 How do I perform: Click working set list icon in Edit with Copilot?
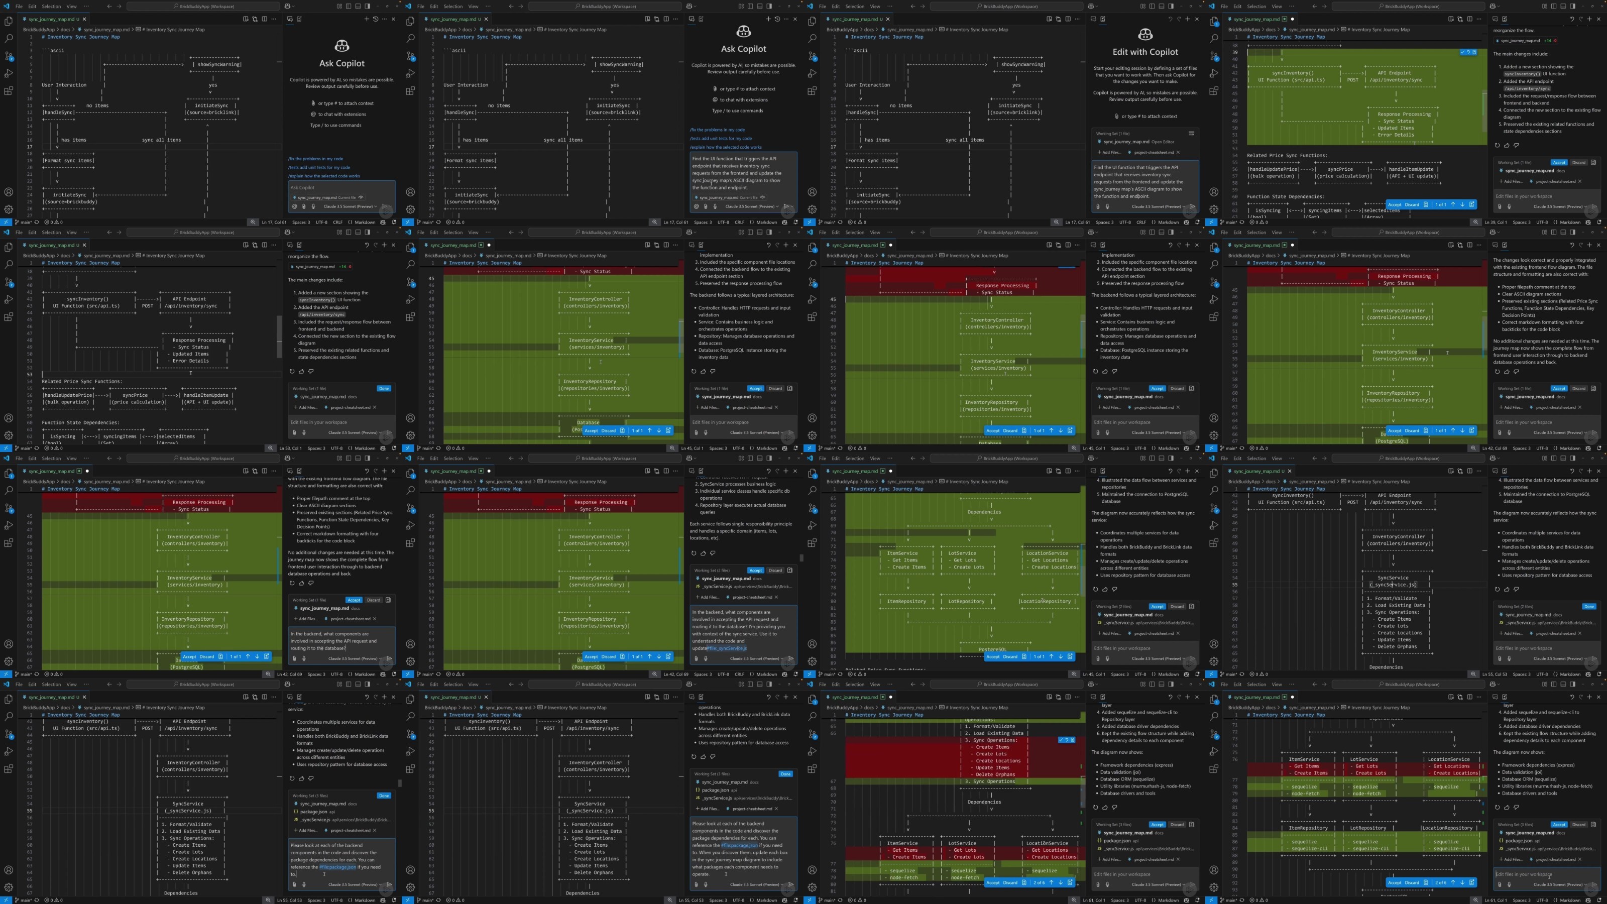click(x=1192, y=134)
